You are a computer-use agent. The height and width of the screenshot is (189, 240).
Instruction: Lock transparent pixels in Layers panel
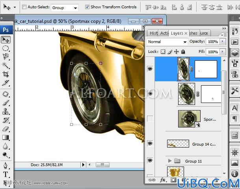pyautogui.click(x=163, y=52)
